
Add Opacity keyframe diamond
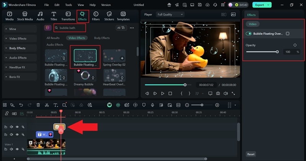point(295,45)
